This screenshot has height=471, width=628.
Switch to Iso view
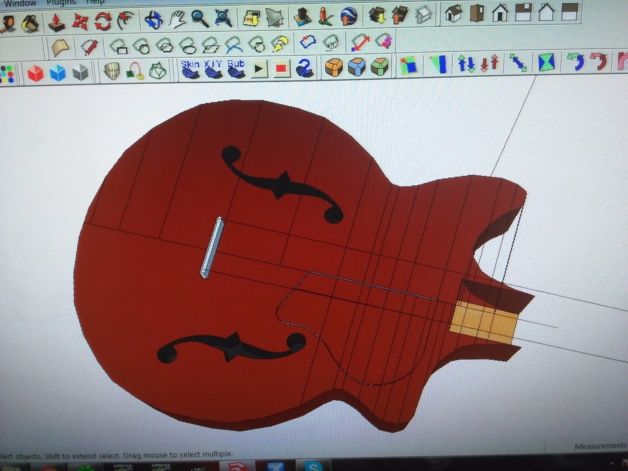(x=454, y=14)
